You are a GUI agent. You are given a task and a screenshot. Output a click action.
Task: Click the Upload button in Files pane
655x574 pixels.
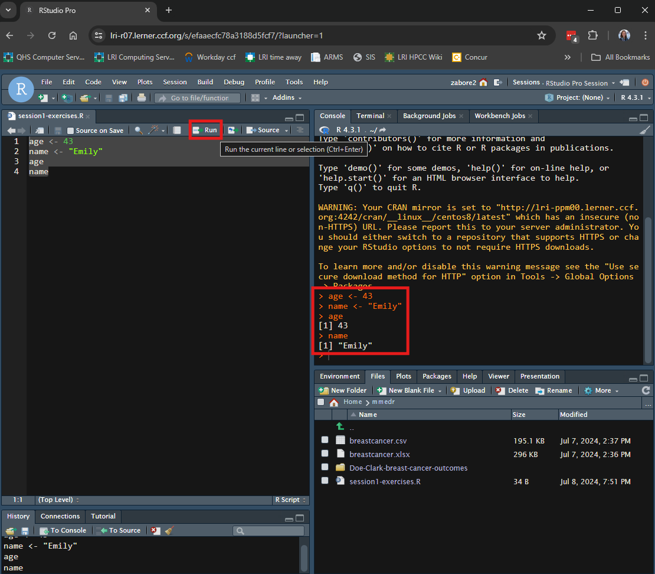[x=468, y=390]
